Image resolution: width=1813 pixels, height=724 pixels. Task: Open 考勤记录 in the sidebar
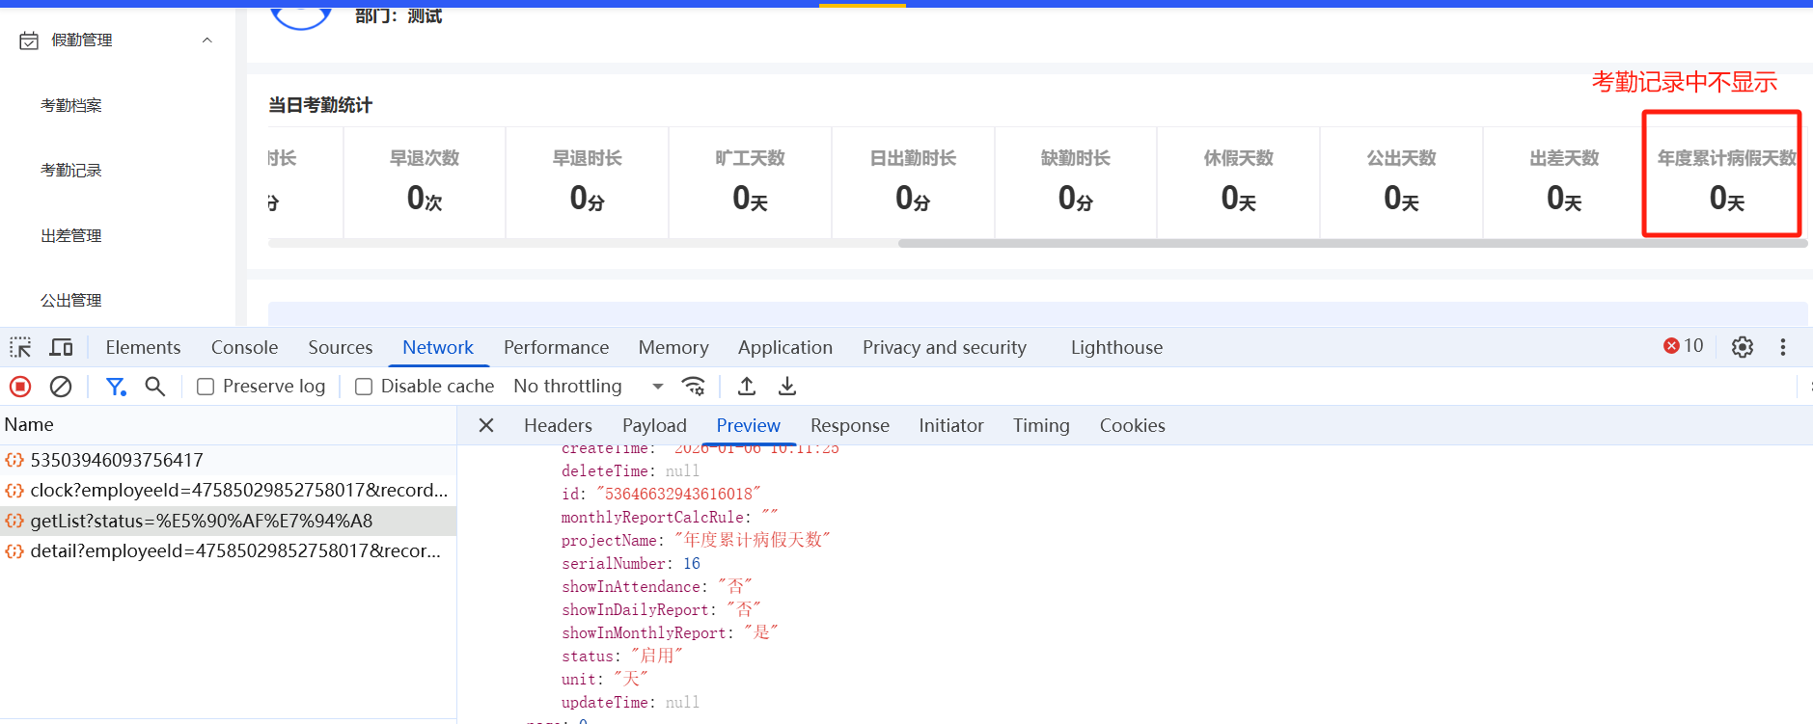click(71, 171)
